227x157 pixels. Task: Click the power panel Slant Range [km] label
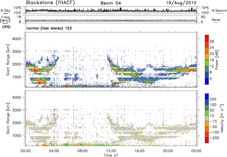(x=8, y=60)
